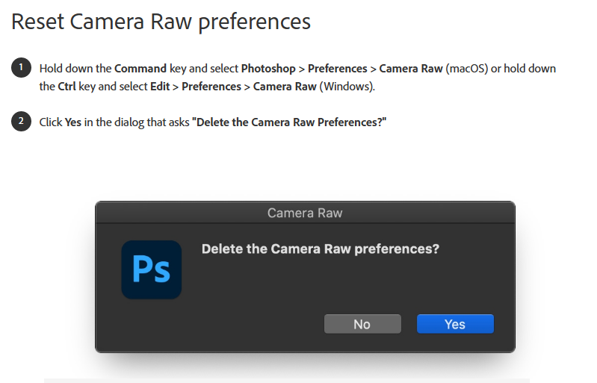
Task: Click the (Windows) text in step 1
Action: coord(347,87)
